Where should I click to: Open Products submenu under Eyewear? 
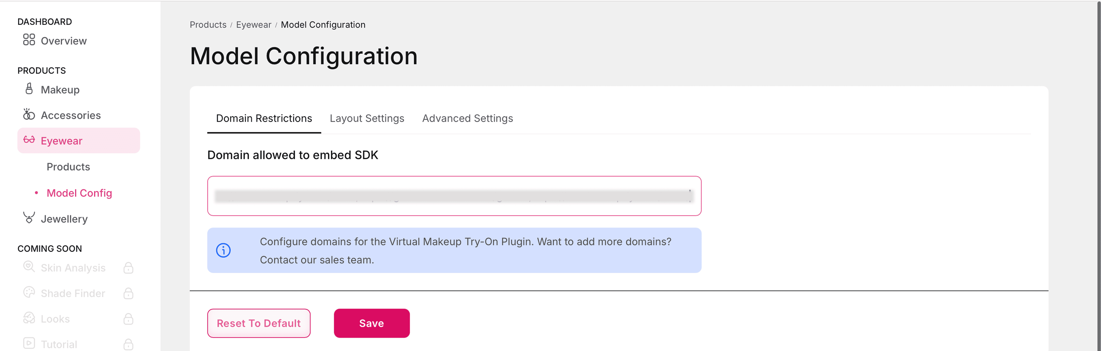68,167
